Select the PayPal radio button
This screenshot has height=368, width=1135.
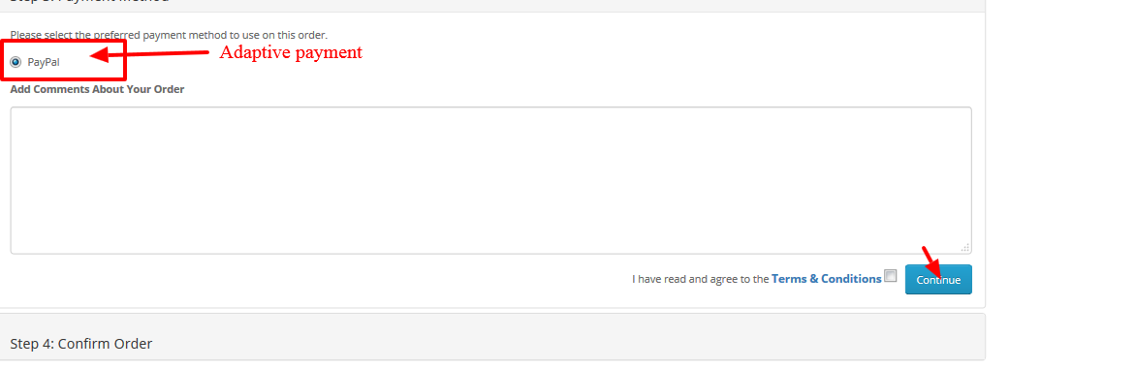[16, 62]
